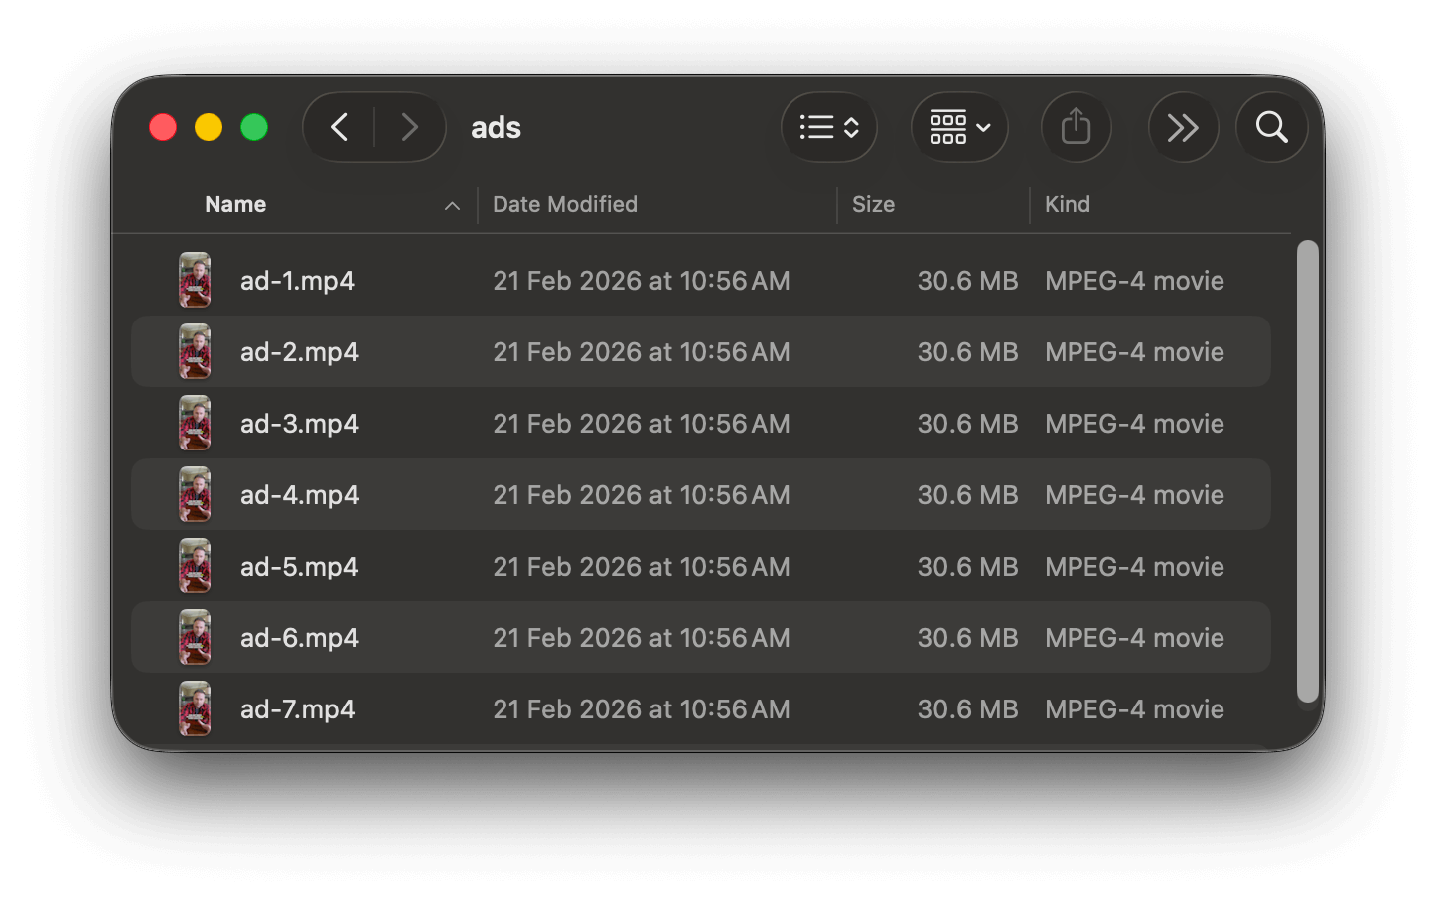The width and height of the screenshot is (1436, 899).
Task: Click the Share icon in the toolbar
Action: point(1077,127)
